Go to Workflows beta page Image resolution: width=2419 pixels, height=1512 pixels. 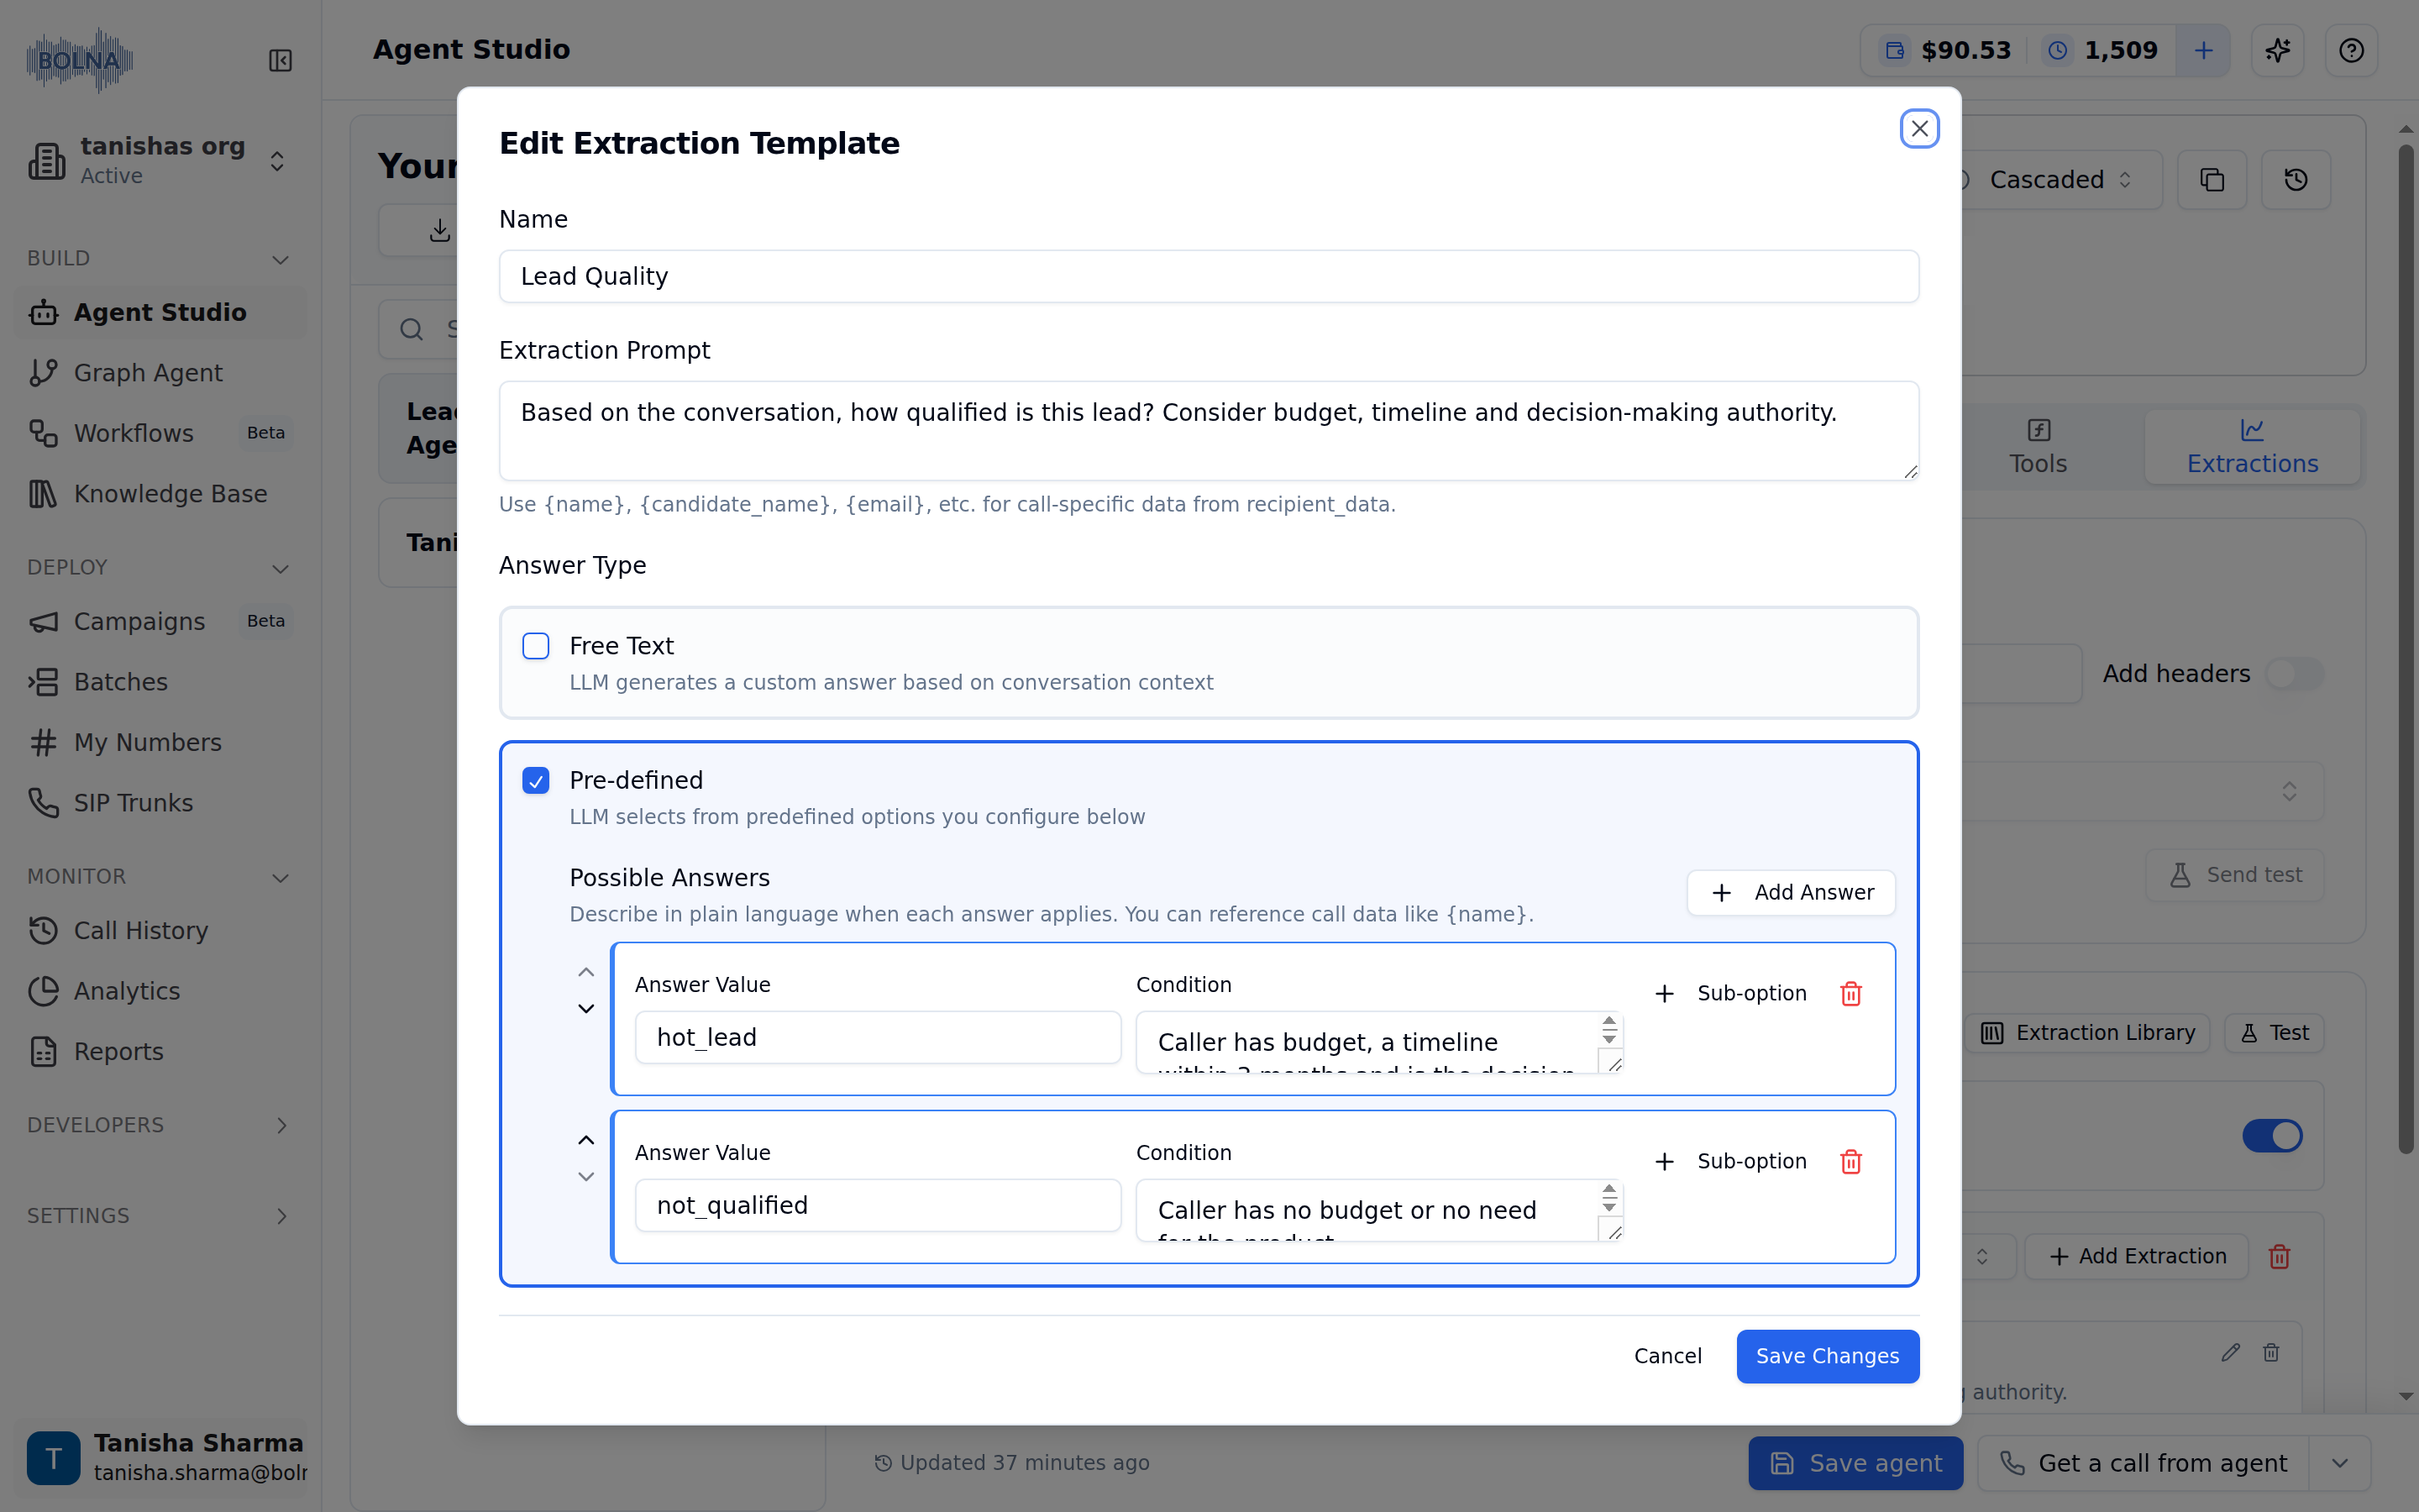160,433
